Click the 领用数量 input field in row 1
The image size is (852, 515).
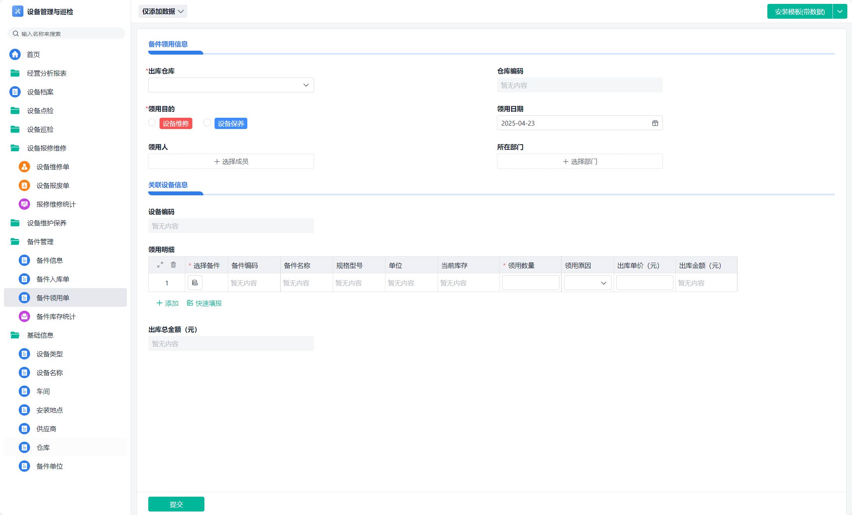pos(530,283)
